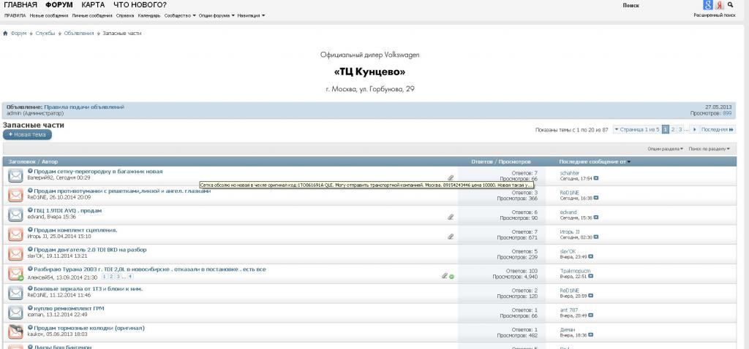Go to last post by edvand
Screen dimensions: 749x349
596,218
